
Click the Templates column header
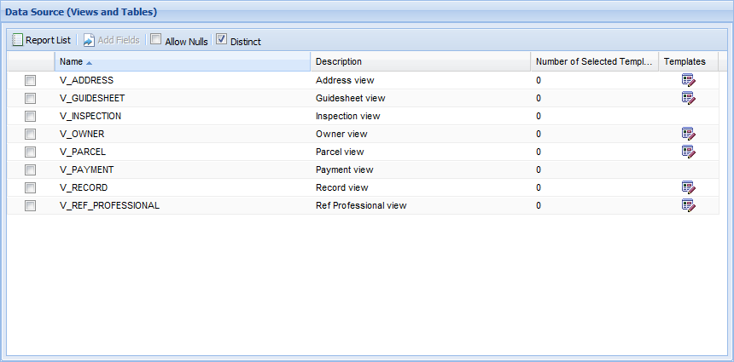pyautogui.click(x=684, y=61)
